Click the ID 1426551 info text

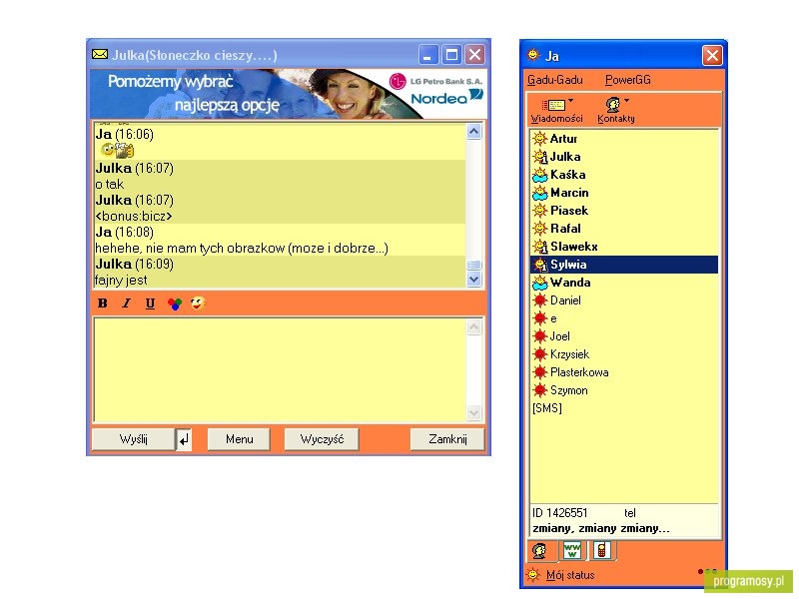coord(560,513)
